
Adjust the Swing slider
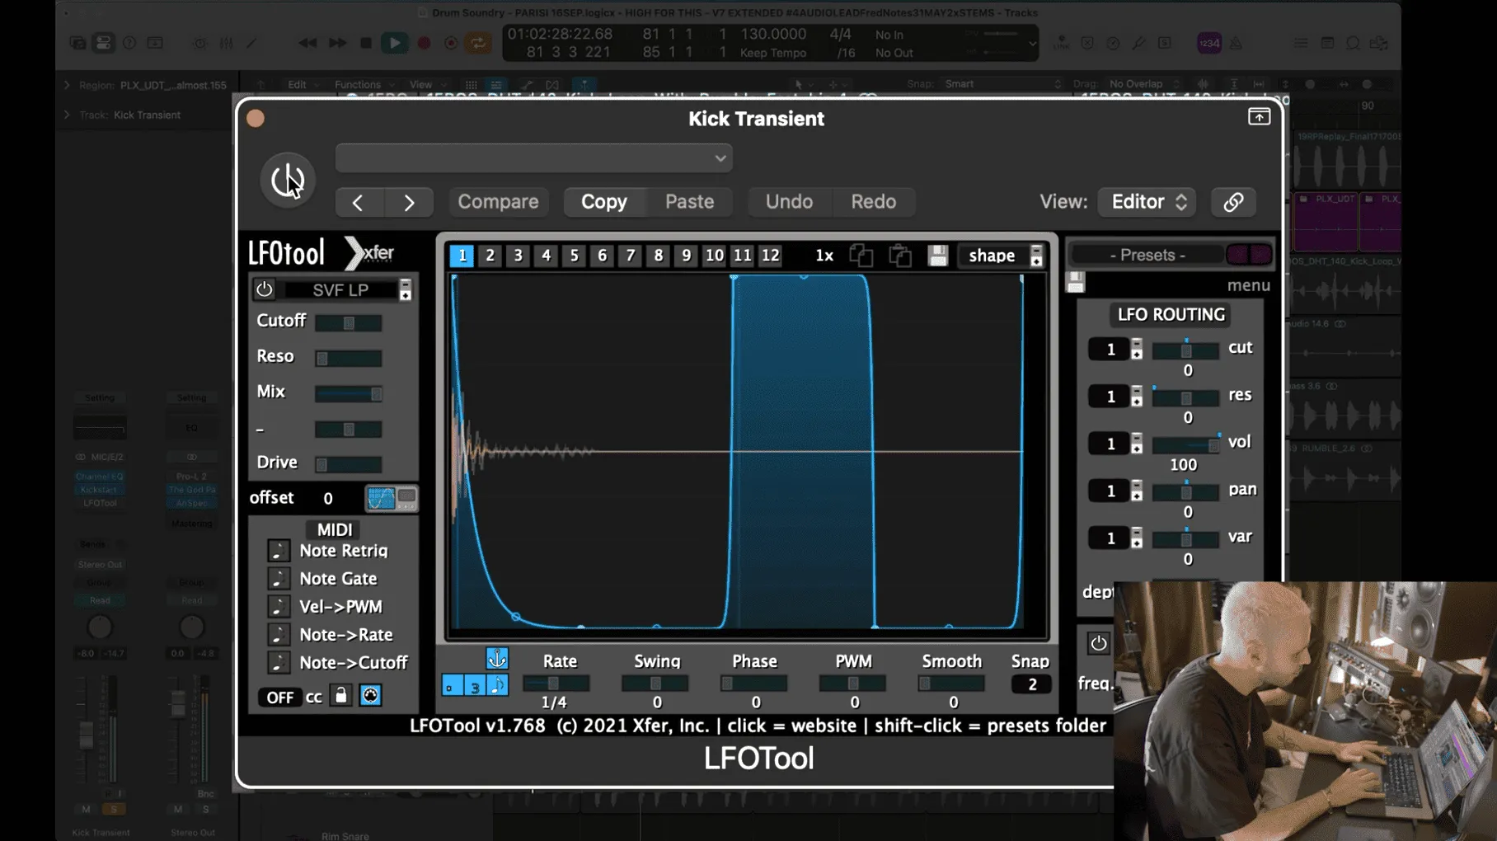655,684
